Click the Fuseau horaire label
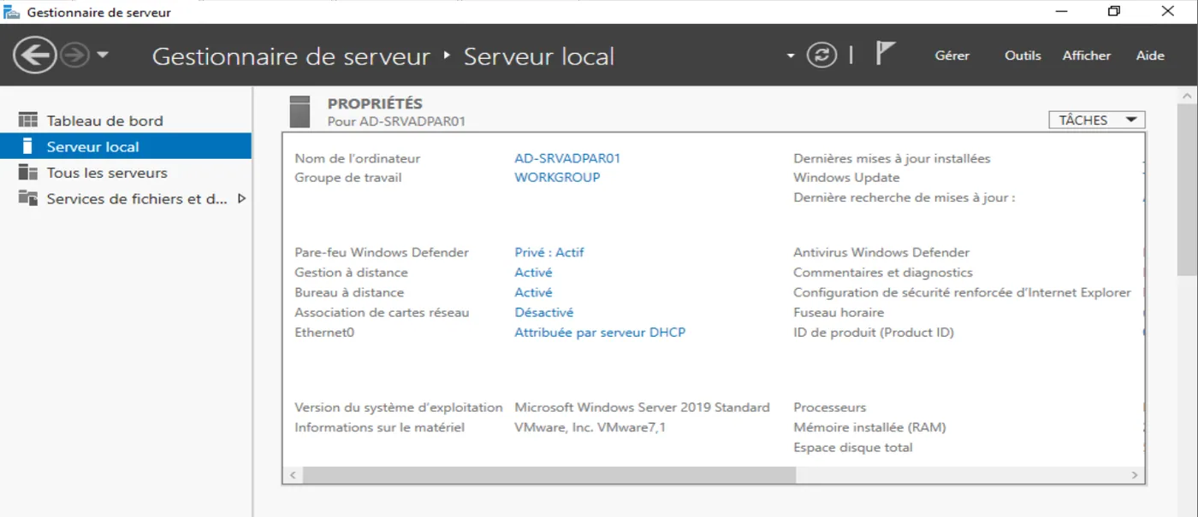 (x=839, y=313)
